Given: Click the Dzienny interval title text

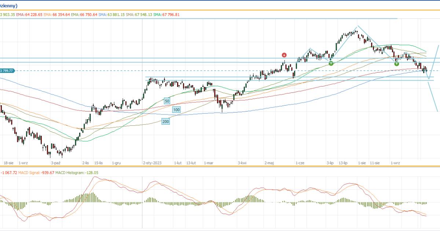Looking at the screenshot, I should pyautogui.click(x=9, y=5).
